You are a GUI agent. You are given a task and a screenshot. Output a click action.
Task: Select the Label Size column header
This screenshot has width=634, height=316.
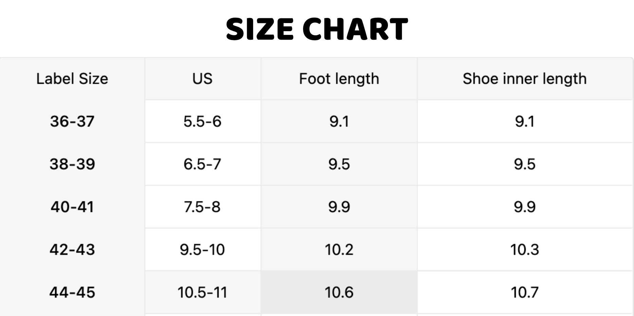click(72, 79)
